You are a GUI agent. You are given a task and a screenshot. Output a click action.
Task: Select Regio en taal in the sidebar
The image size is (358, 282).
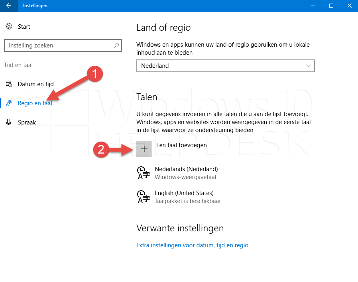point(35,103)
